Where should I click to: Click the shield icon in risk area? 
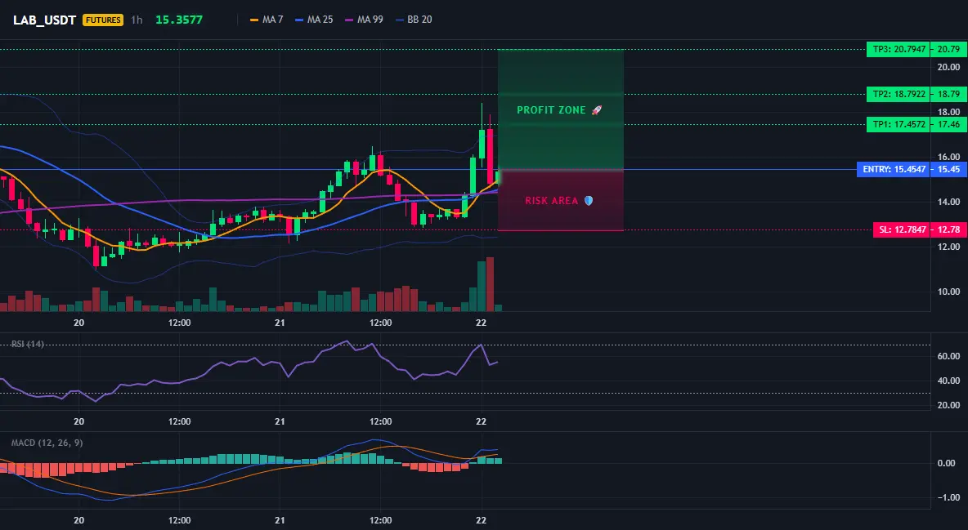point(589,201)
